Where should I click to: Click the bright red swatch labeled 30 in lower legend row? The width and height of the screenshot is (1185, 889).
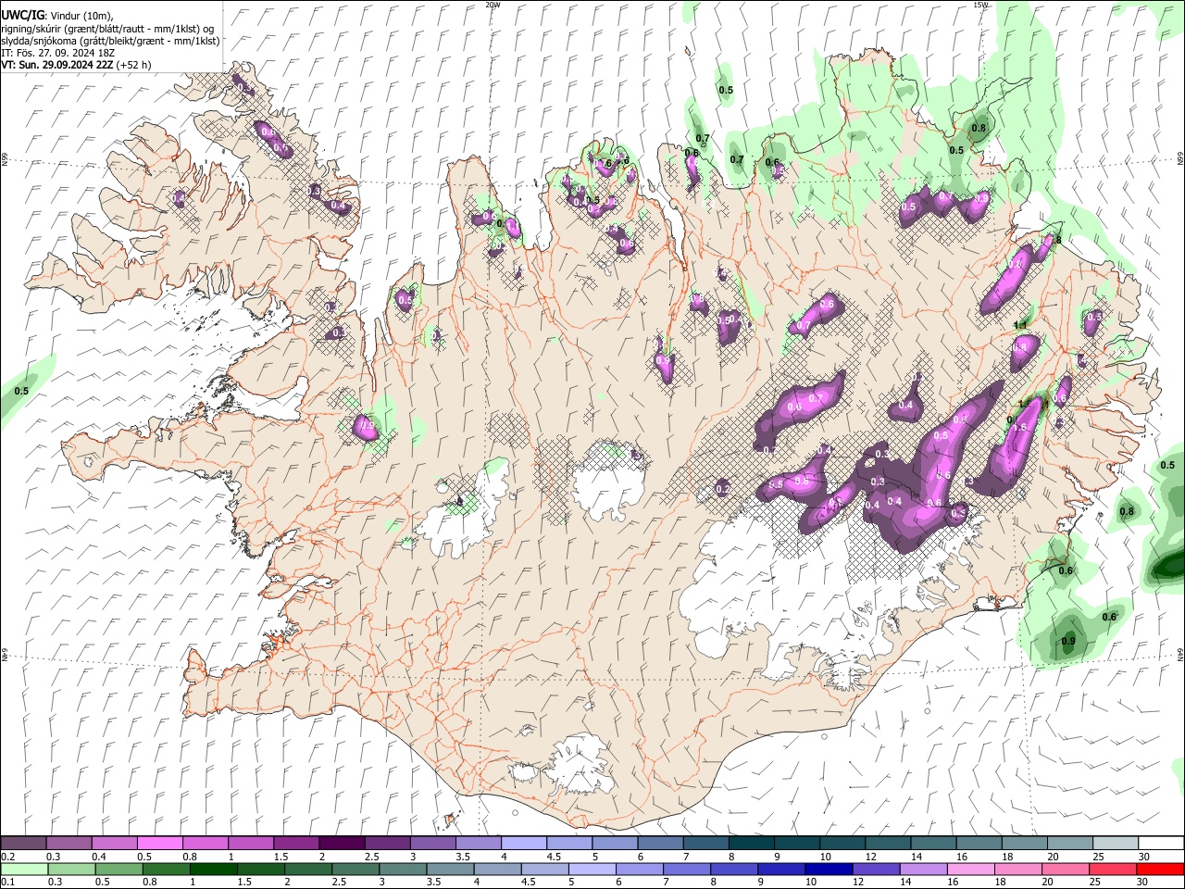pos(1160,869)
